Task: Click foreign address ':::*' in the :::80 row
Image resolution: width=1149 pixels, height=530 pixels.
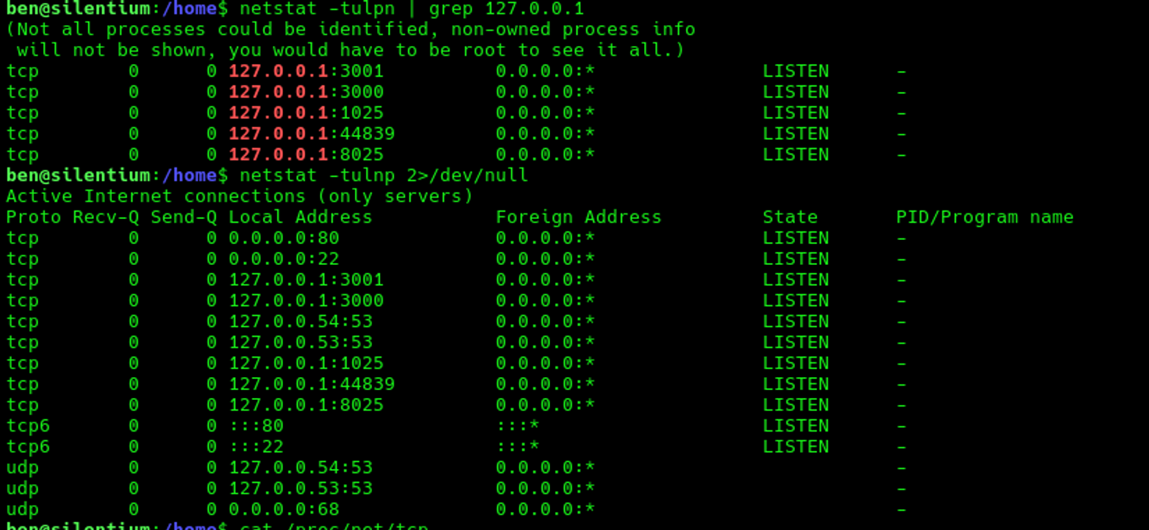Action: (x=518, y=425)
